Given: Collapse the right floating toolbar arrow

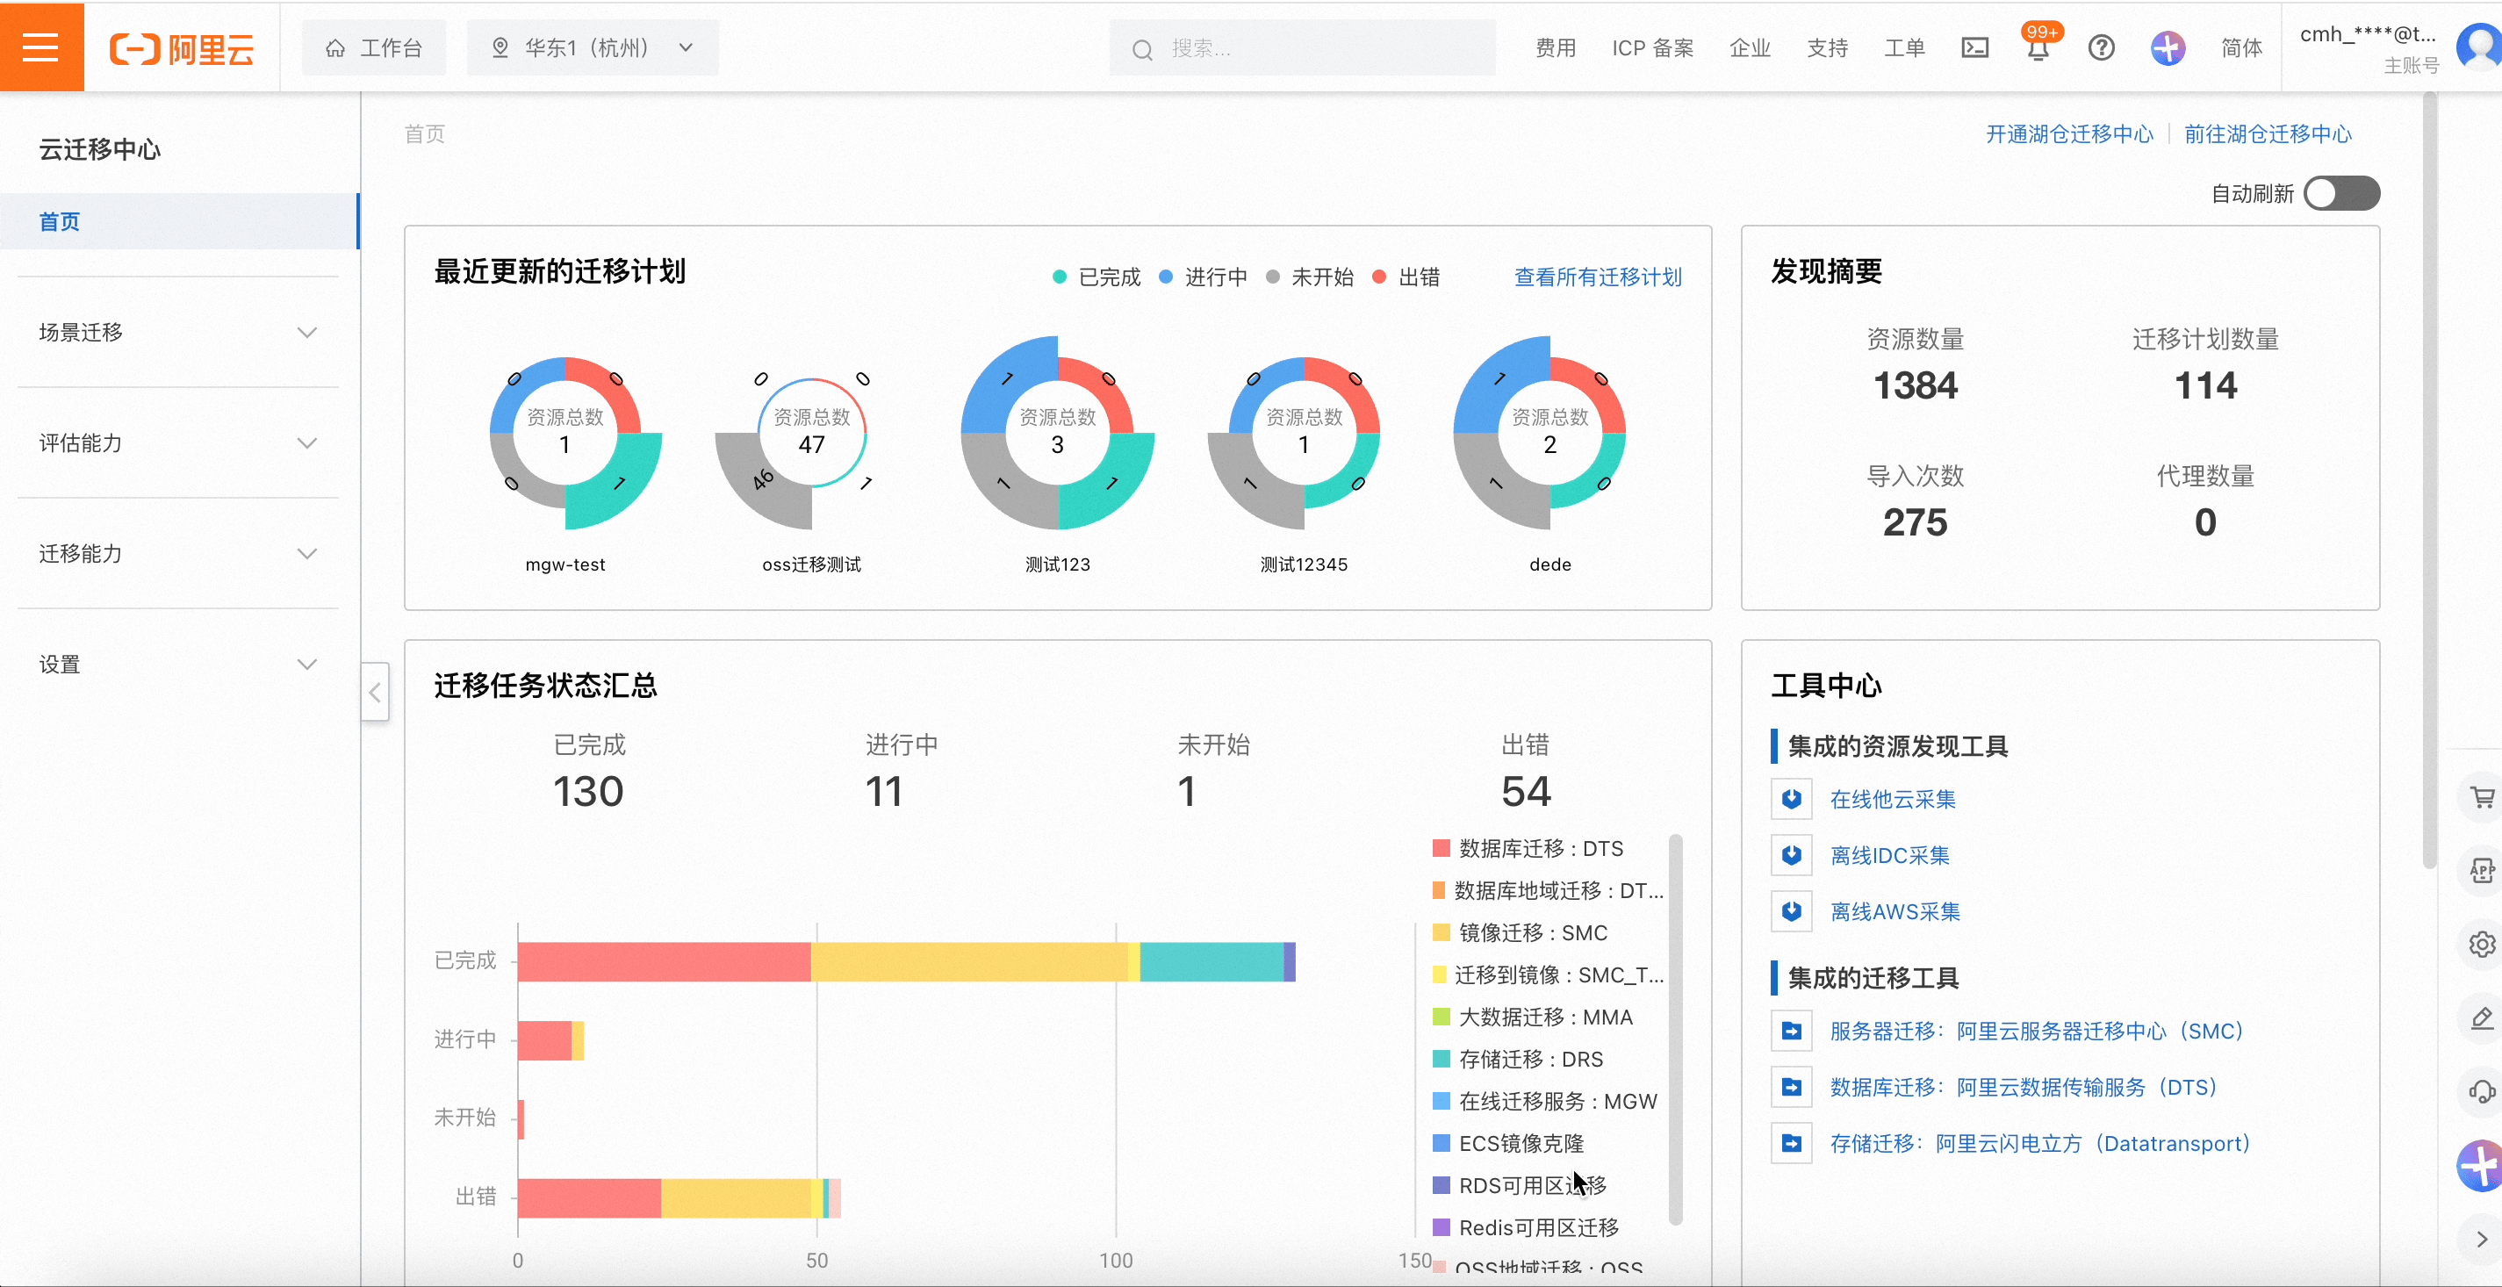Looking at the screenshot, I should tap(2483, 1239).
